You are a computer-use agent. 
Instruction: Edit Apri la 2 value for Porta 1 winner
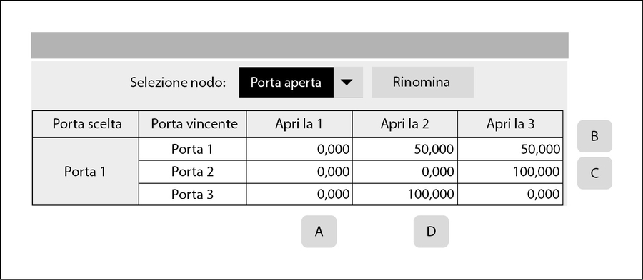405,149
